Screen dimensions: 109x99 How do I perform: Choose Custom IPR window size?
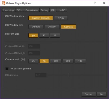coord(52,27)
